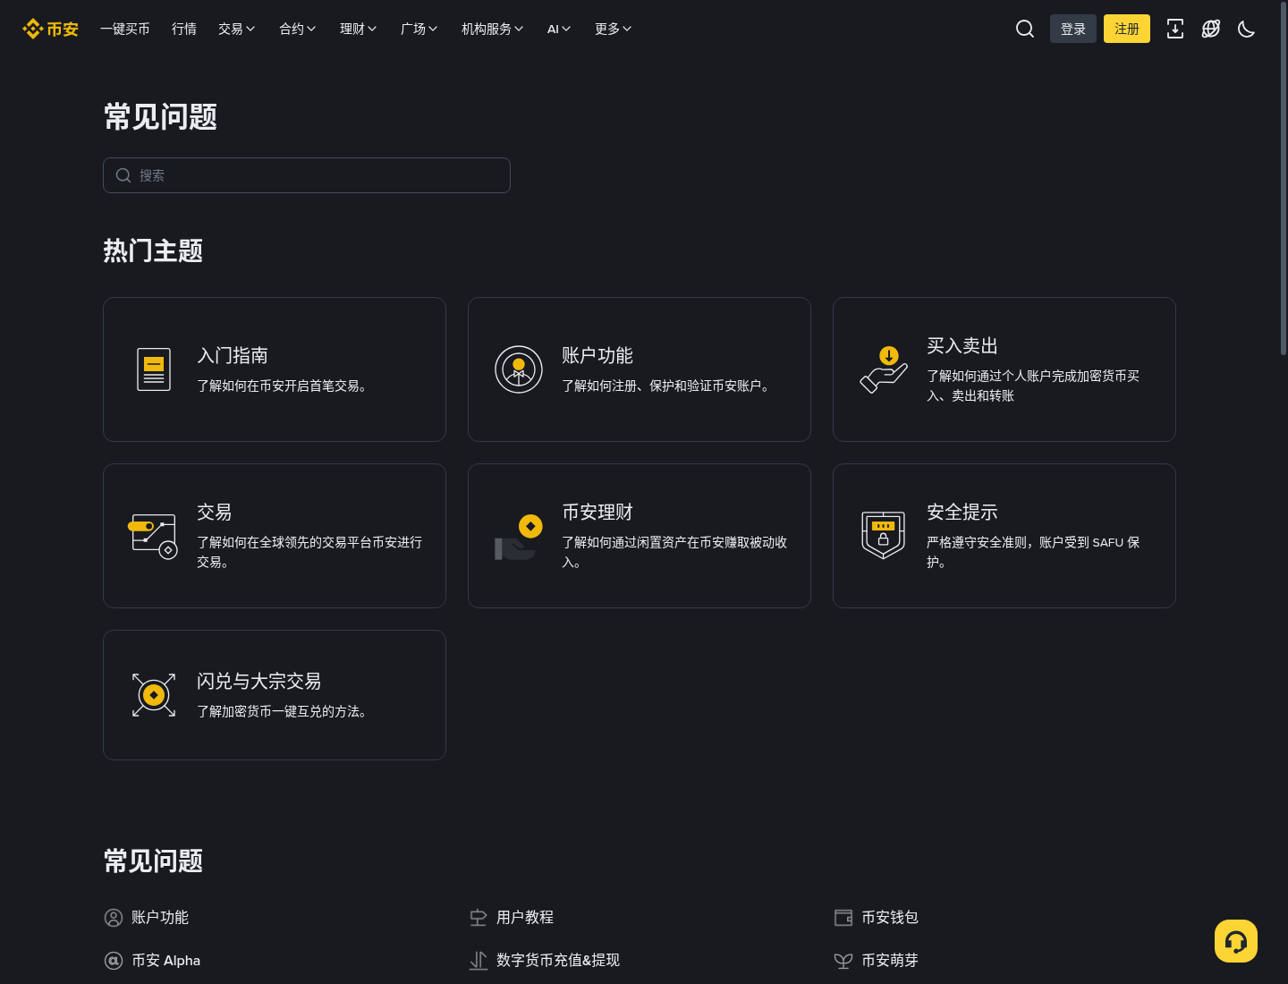Click the 买入卖出 hand coin icon
This screenshot has height=984, width=1288.
point(884,369)
